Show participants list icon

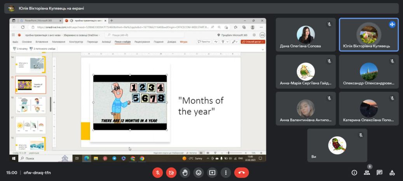coord(367,173)
